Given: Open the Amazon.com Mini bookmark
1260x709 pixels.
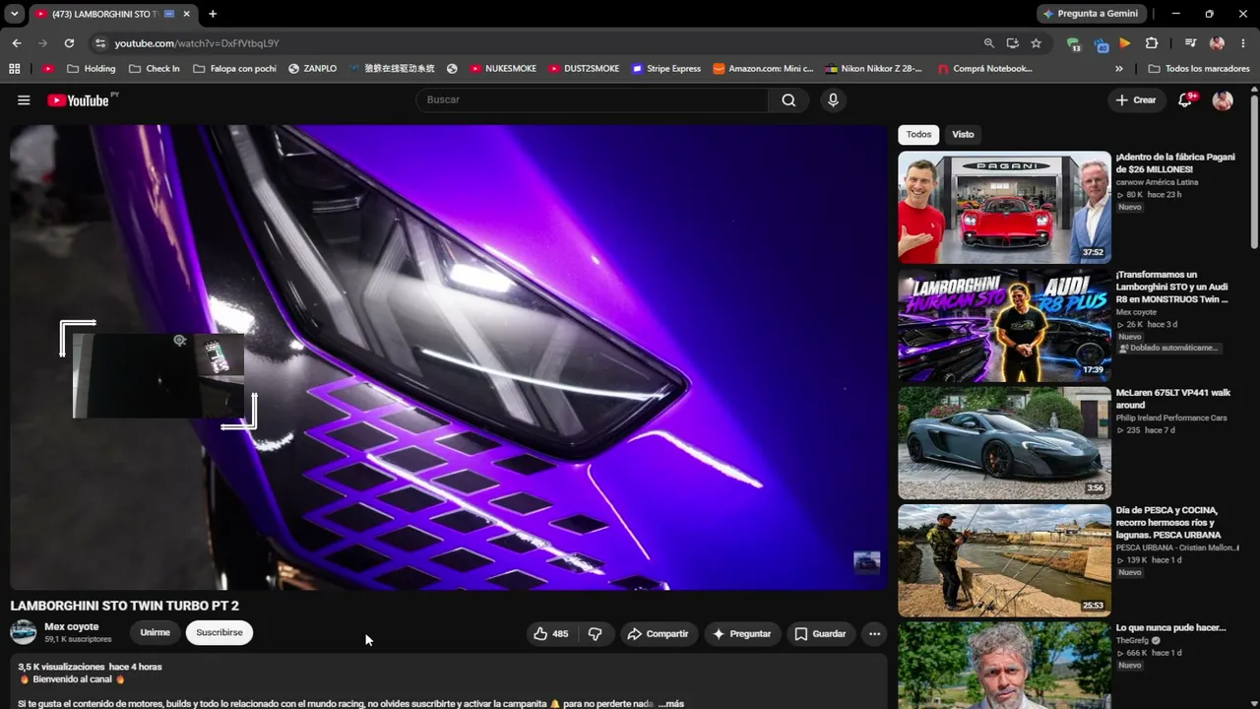Looking at the screenshot, I should point(763,69).
